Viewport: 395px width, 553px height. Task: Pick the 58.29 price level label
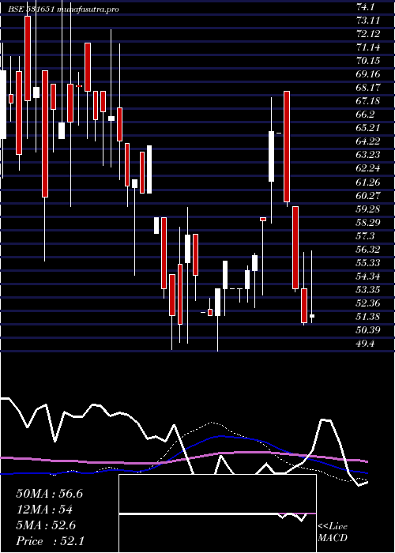(368, 223)
